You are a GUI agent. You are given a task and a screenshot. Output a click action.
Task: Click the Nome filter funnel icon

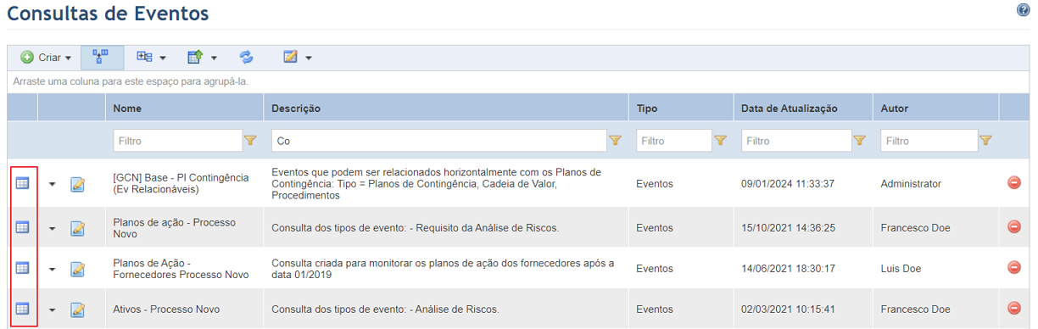250,141
